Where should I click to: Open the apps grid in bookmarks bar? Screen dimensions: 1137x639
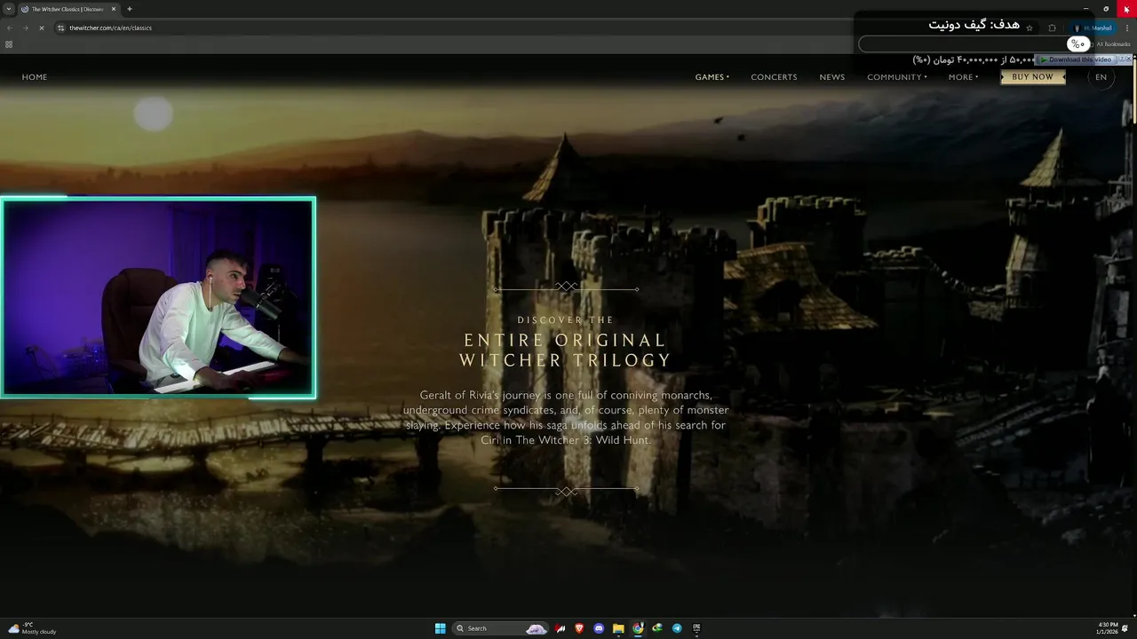tap(9, 44)
